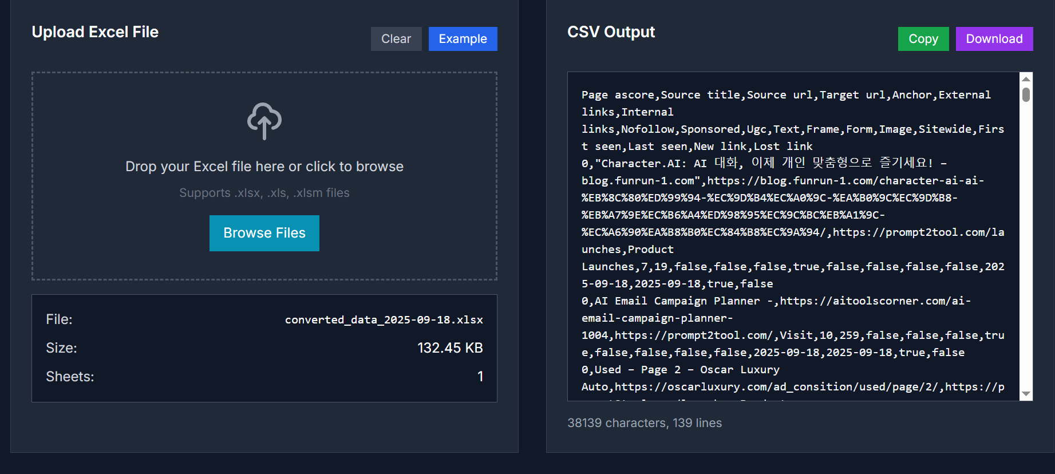
Task: Click the Upload Excel File heading
Action: coord(95,32)
